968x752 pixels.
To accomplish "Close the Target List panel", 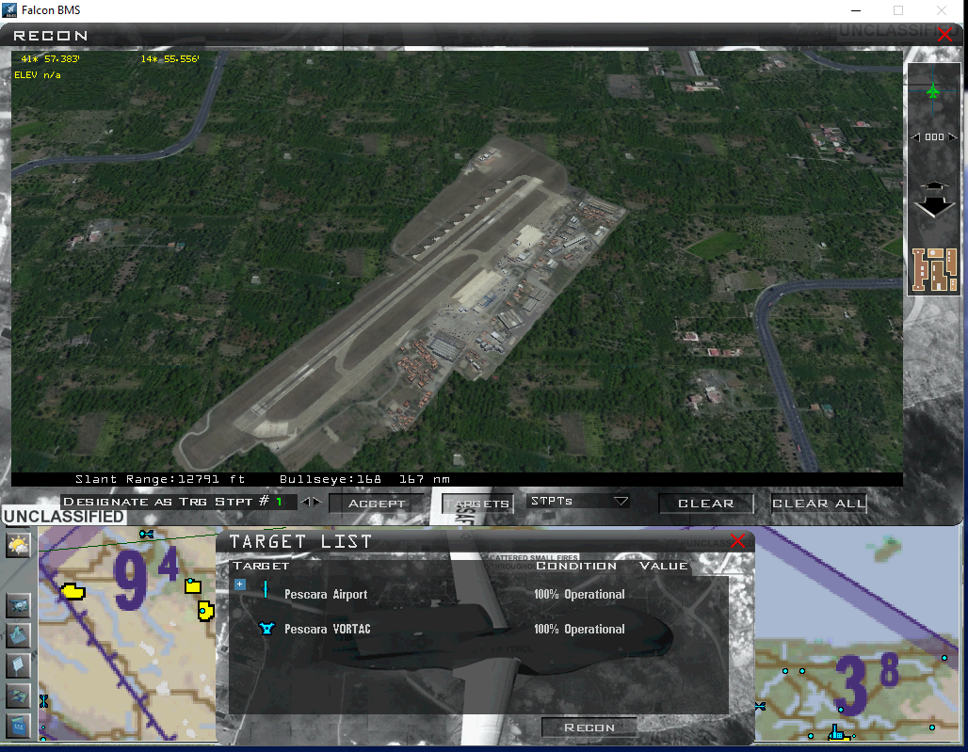I will (x=737, y=541).
